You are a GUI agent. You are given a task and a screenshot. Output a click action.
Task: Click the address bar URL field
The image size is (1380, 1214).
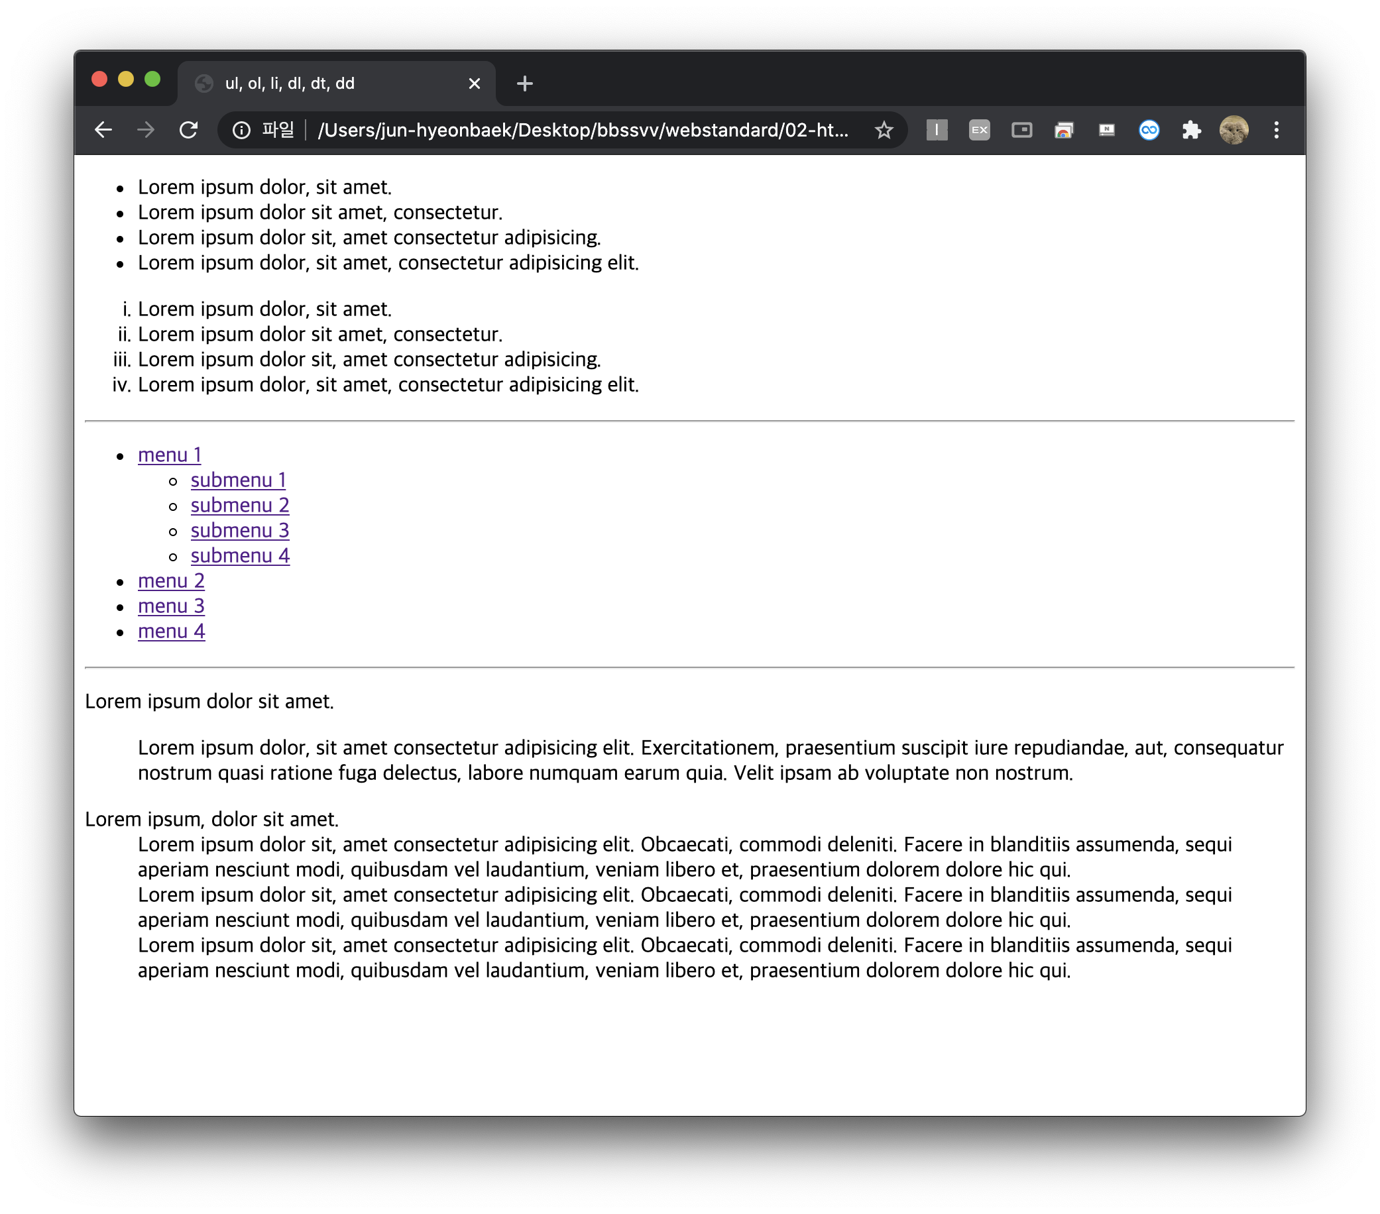pos(581,130)
